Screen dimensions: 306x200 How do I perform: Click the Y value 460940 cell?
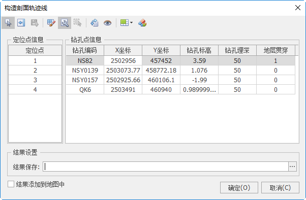[161, 89]
